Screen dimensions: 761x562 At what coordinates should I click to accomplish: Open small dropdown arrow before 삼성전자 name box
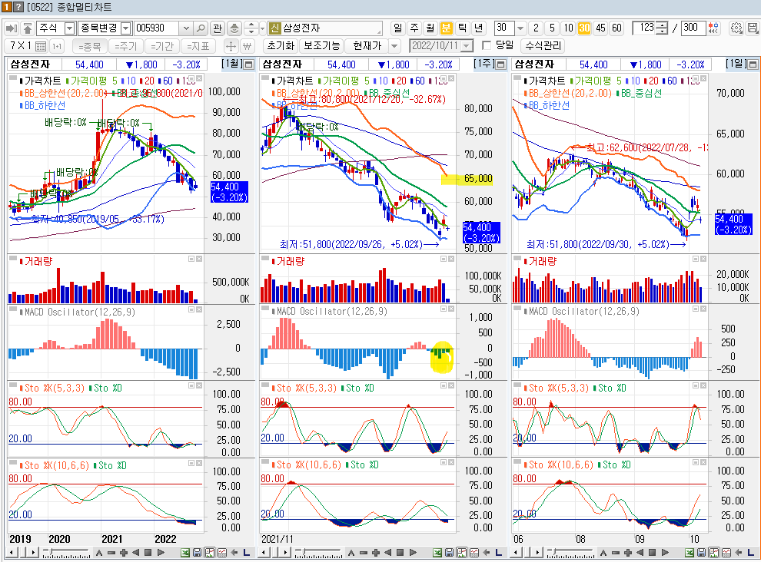tap(263, 28)
